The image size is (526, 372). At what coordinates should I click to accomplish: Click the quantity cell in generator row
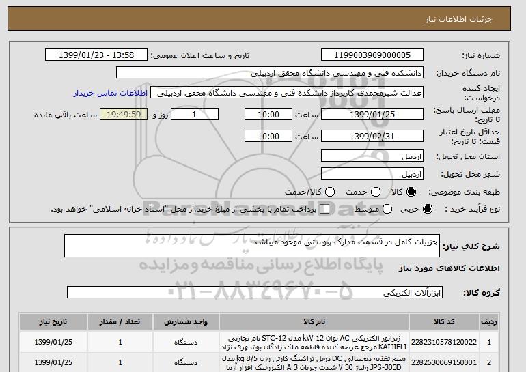pos(120,342)
